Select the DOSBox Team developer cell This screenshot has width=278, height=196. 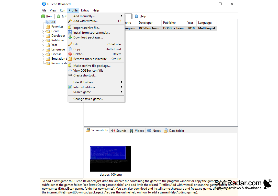pyautogui.click(x=149, y=28)
